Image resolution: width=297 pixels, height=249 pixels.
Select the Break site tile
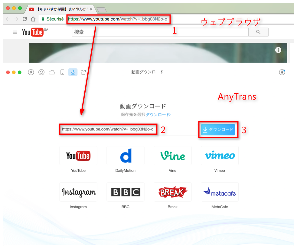pyautogui.click(x=173, y=192)
